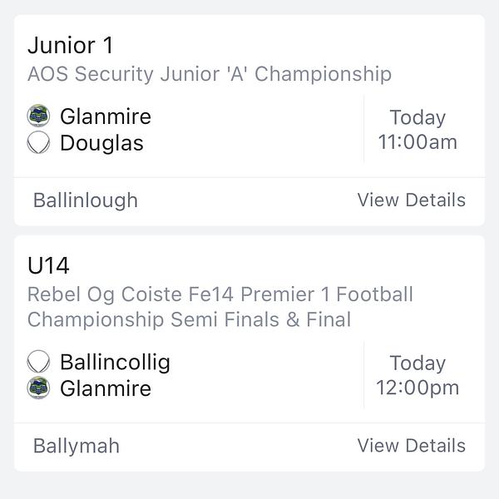
Task: Click Glanmire team name in Junior 1 fixture
Action: click(x=105, y=116)
